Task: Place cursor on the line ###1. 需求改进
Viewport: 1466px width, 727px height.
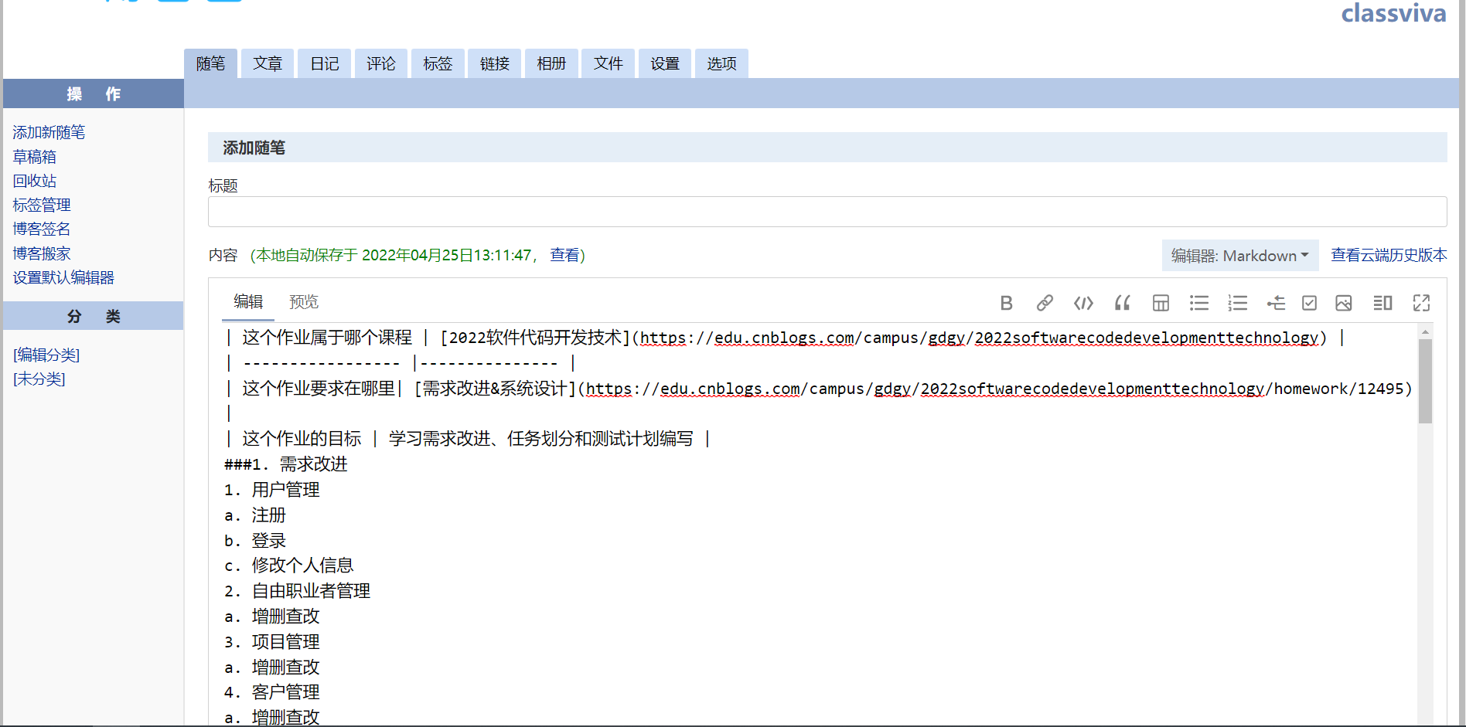Action: [x=286, y=464]
